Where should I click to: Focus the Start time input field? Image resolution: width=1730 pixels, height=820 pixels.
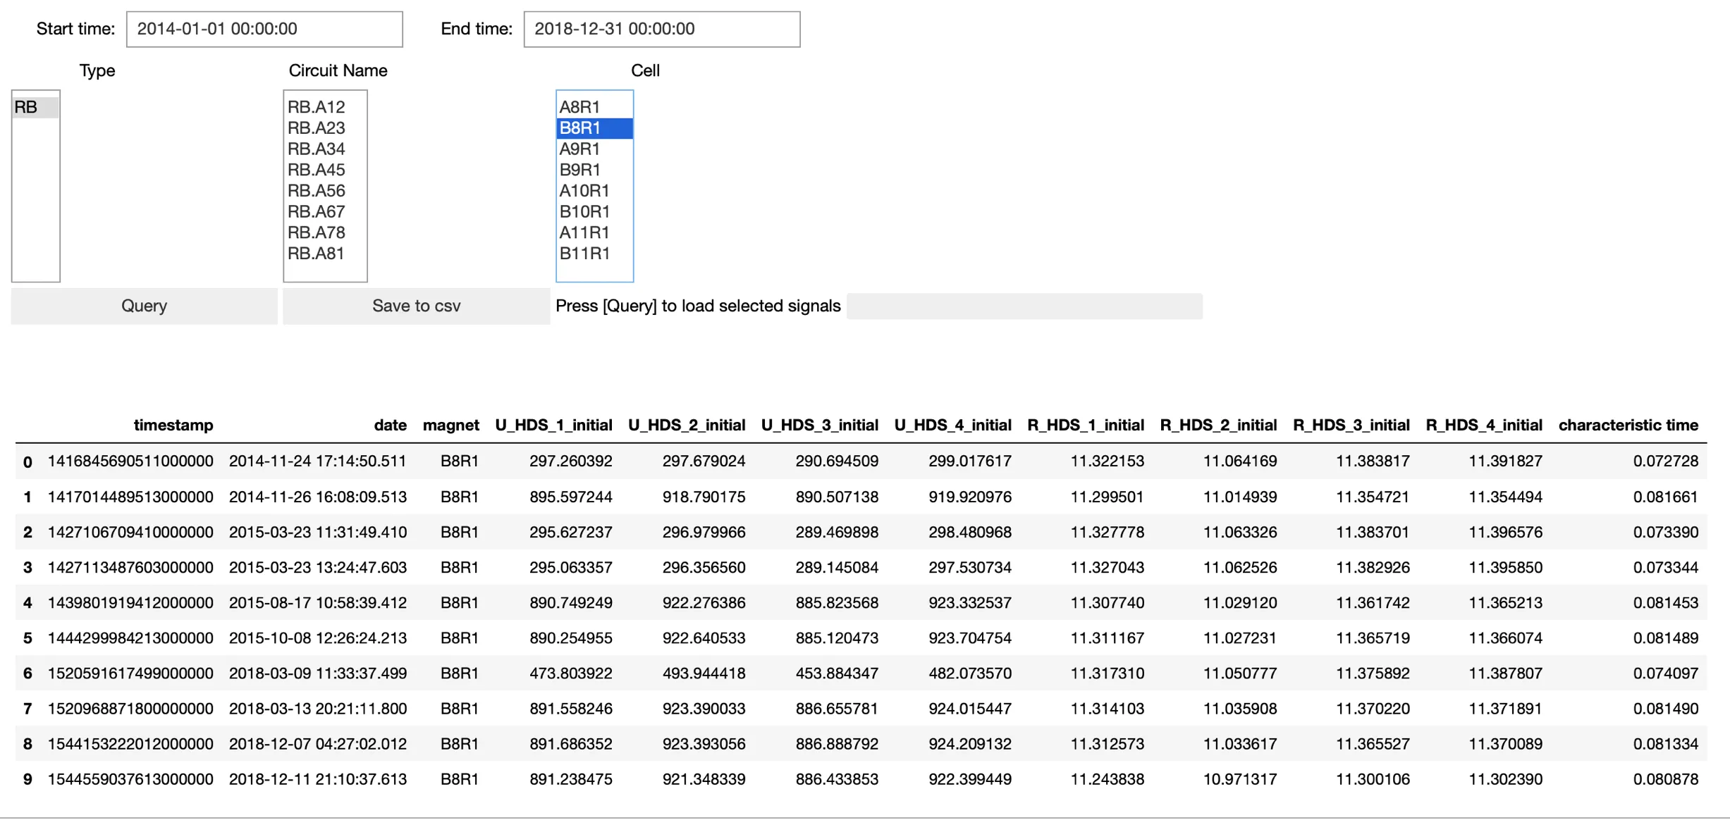264,29
